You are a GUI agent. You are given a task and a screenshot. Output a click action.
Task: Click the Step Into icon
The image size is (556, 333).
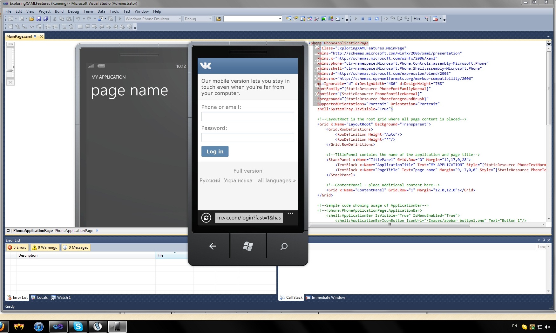pos(393,19)
